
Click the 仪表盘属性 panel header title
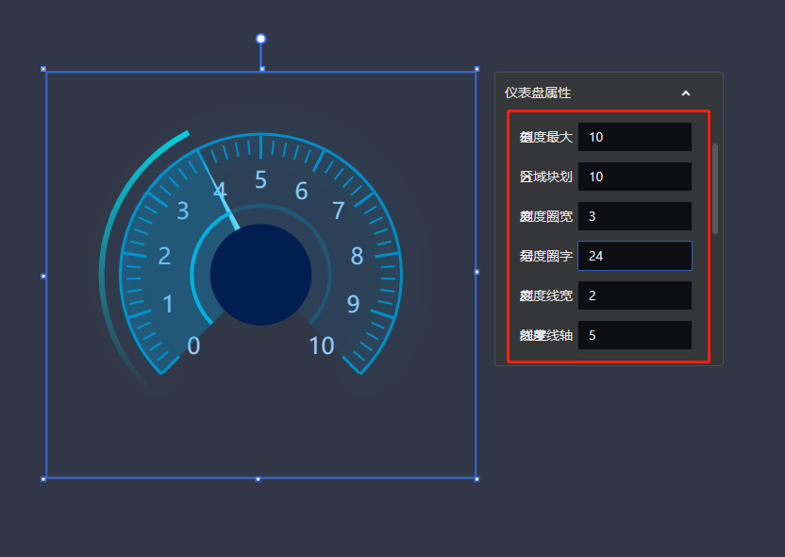pyautogui.click(x=538, y=93)
